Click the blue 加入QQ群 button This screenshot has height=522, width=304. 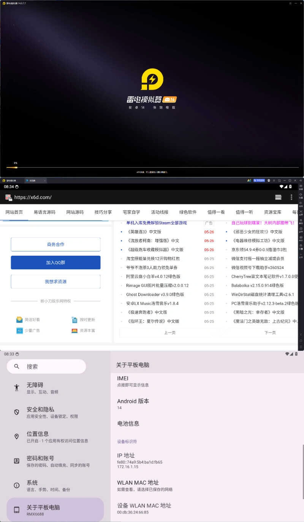click(55, 263)
